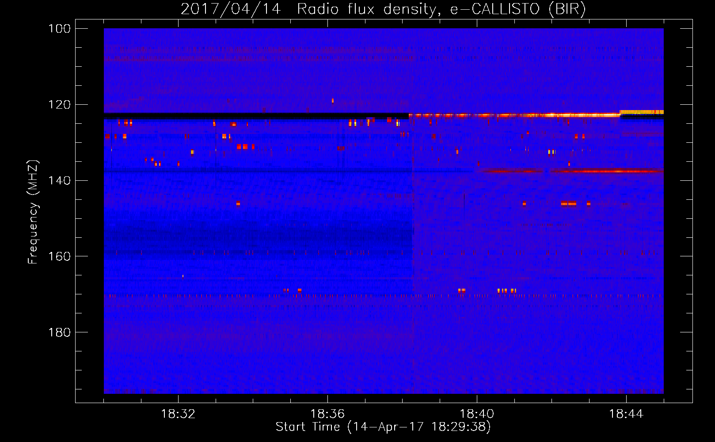715x442 pixels.
Task: Click the black horizontal band near 123 MHz
Action: pos(256,116)
